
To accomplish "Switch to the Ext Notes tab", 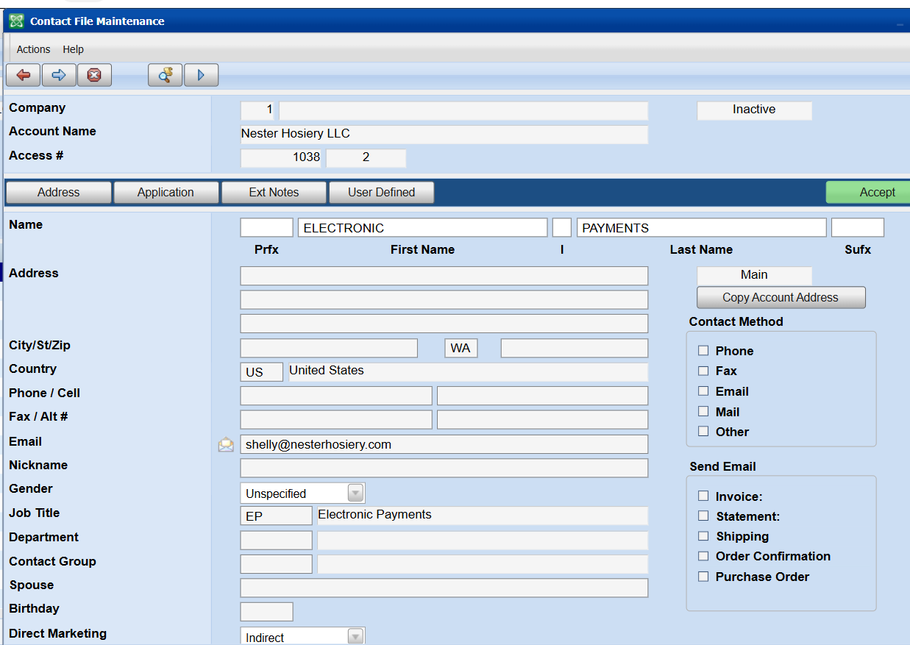I will click(274, 193).
